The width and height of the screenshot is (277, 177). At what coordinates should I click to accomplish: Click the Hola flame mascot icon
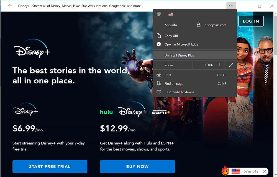pos(225,171)
